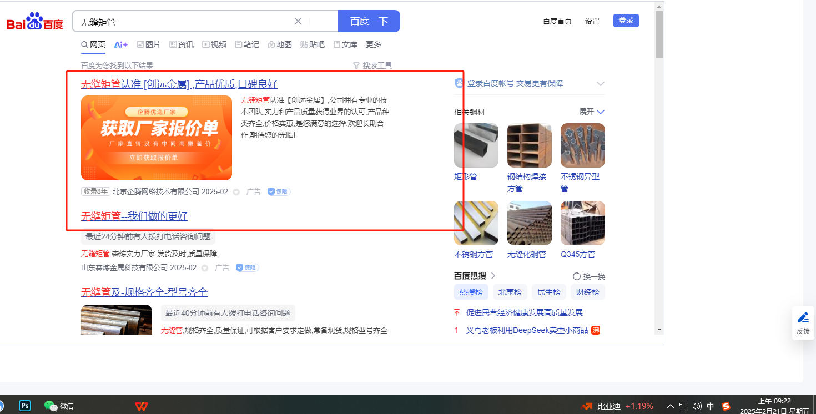Open the dropdown arrow beside 北京企腾网络技术有限公司 2025-02
Image resolution: width=816 pixels, height=414 pixels.
(x=236, y=192)
